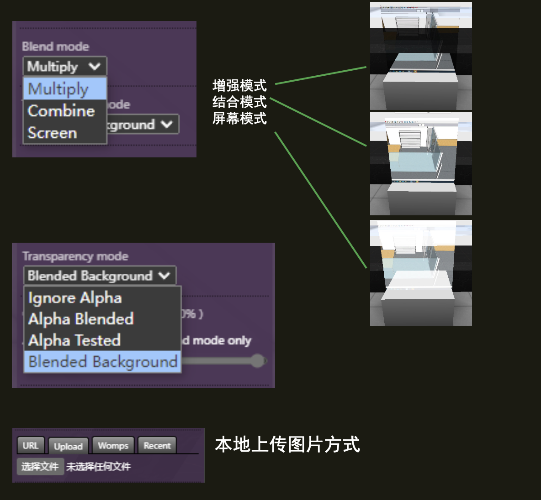
Task: Click the 屏幕模式 annotation text
Action: coord(239,119)
